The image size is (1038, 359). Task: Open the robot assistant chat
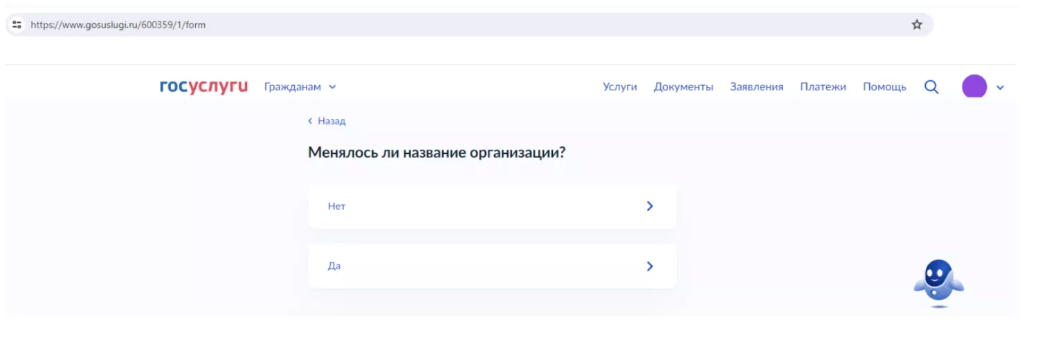(939, 283)
